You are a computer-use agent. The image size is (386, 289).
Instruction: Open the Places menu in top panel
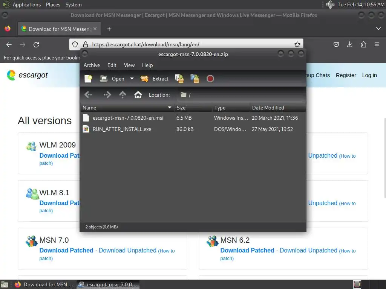click(53, 5)
